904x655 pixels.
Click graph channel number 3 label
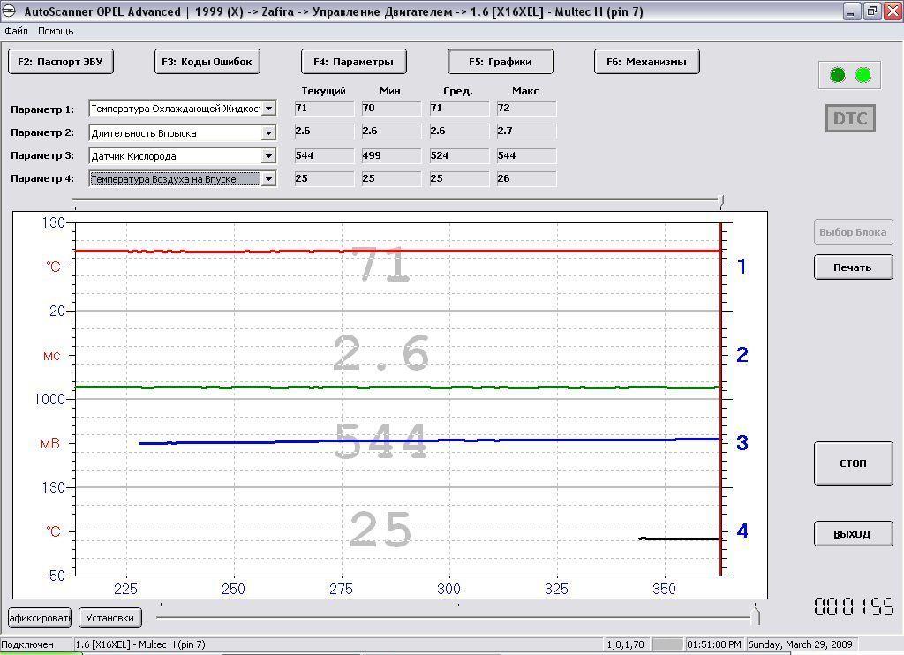(x=742, y=442)
